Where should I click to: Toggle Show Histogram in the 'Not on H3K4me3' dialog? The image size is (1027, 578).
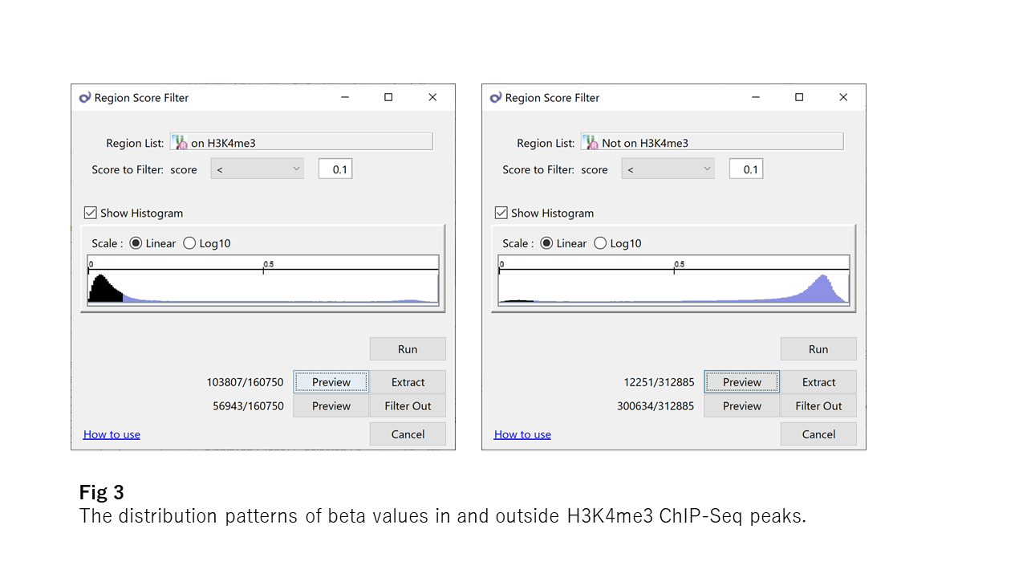pyautogui.click(x=501, y=213)
